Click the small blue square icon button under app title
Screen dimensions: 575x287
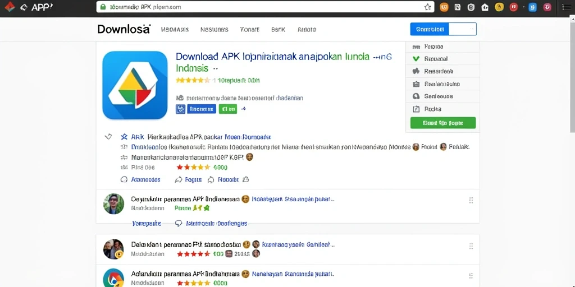[x=180, y=109]
